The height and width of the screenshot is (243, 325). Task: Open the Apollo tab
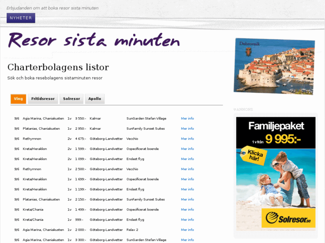(x=95, y=99)
